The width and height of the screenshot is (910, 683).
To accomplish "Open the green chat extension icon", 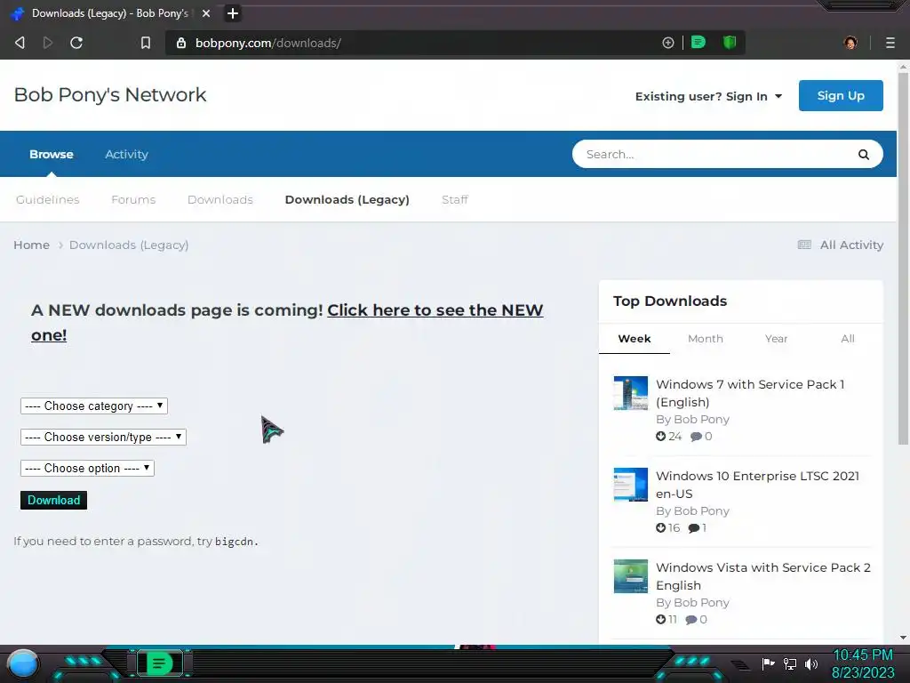I will pyautogui.click(x=698, y=42).
